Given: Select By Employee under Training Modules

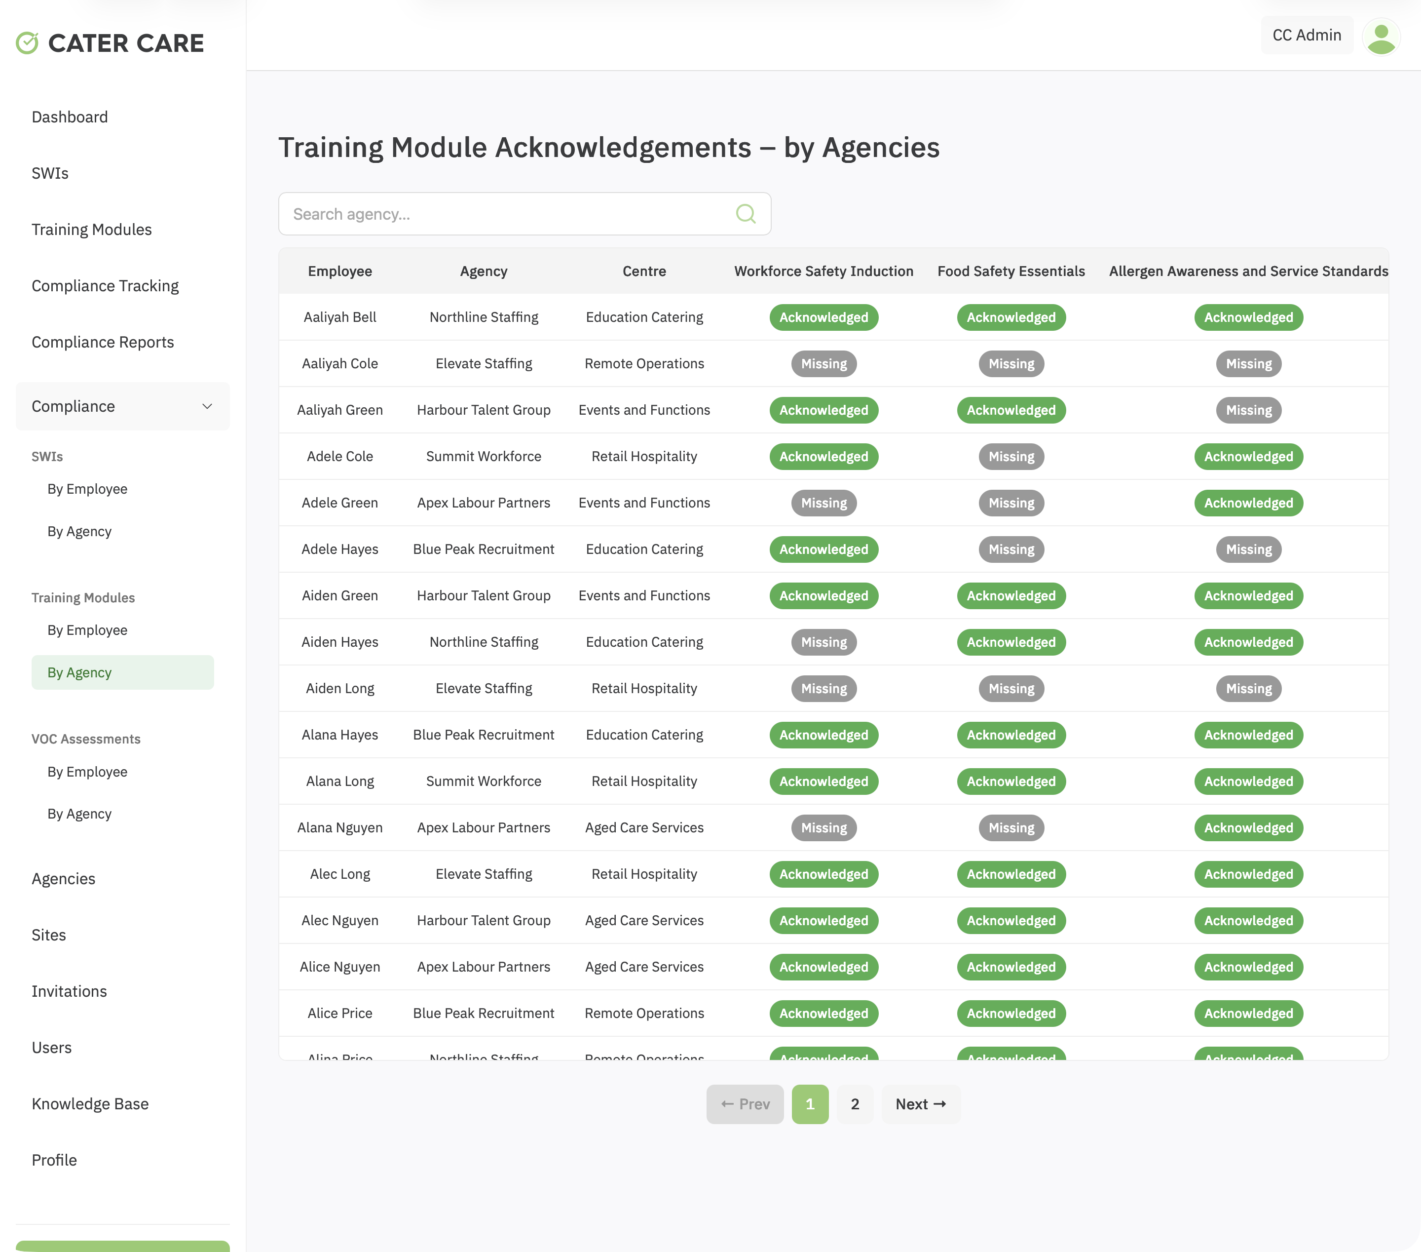Looking at the screenshot, I should click(88, 630).
